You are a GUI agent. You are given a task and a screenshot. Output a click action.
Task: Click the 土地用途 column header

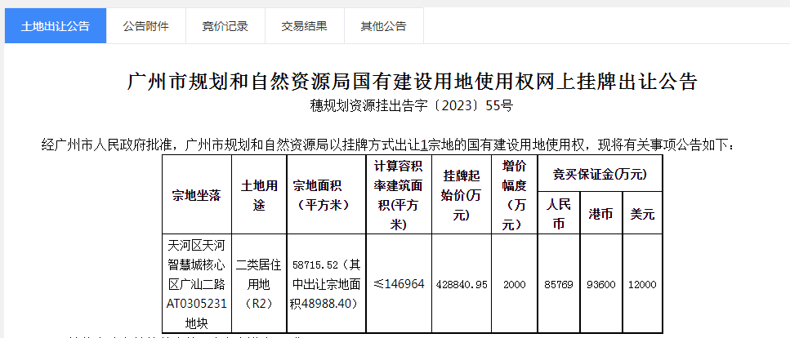259,194
